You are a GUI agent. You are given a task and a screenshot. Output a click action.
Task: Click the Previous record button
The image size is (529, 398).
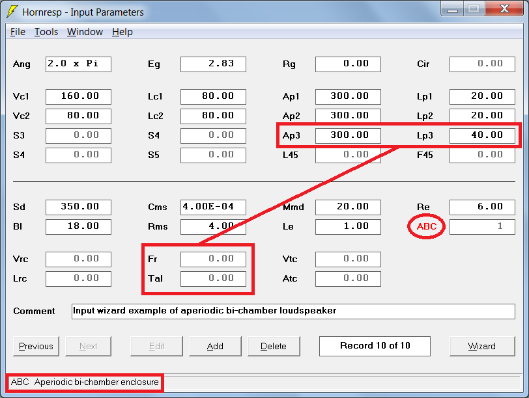pyautogui.click(x=36, y=346)
